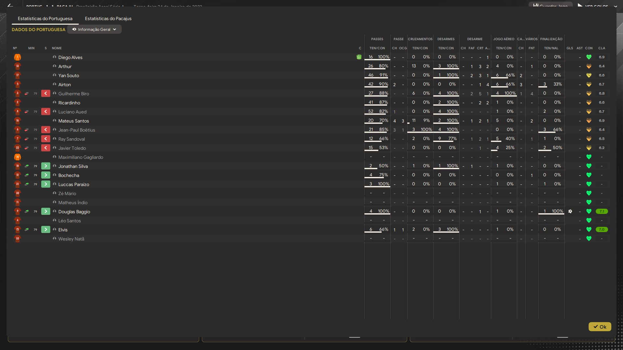623x350 pixels.
Task: Click the red substituted-off arrow for Jean-Paul Boëtius
Action: point(46,130)
